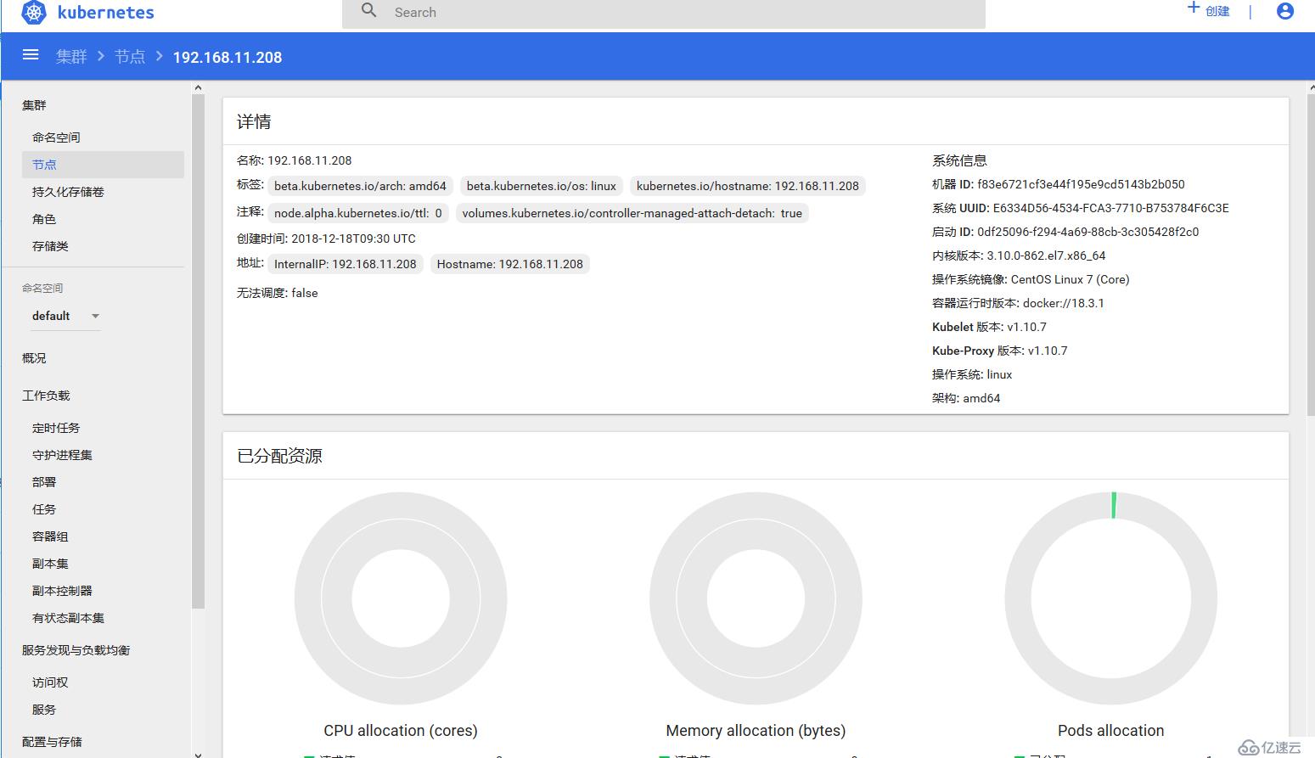Open 定时任务 sidebar item
The height and width of the screenshot is (758, 1315).
[x=56, y=428]
